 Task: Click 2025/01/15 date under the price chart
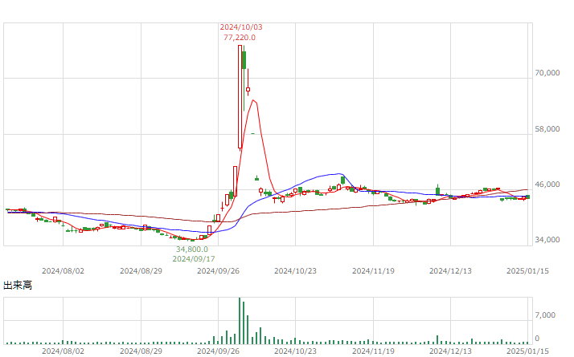point(527,271)
